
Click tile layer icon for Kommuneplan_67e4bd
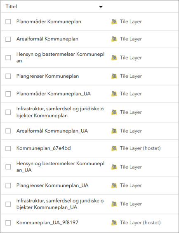tap(114, 148)
